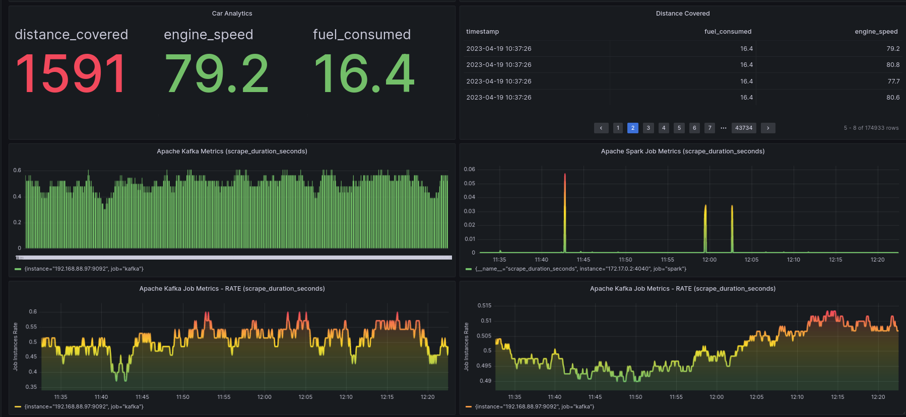The height and width of the screenshot is (417, 906).
Task: Click the engine_speed value 79.2 stat
Action: click(217, 74)
